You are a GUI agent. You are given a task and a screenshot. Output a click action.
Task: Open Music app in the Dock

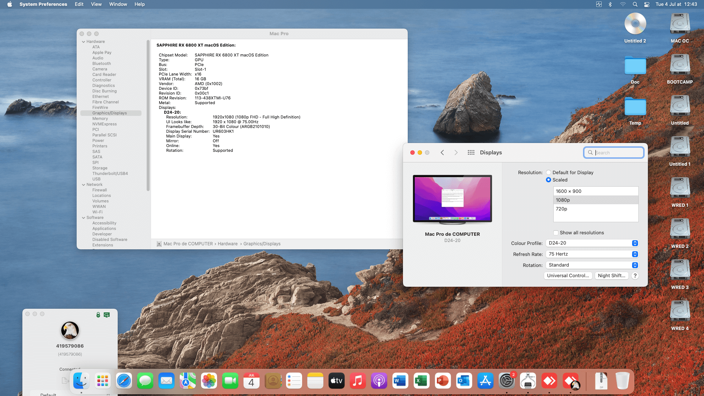(x=357, y=381)
